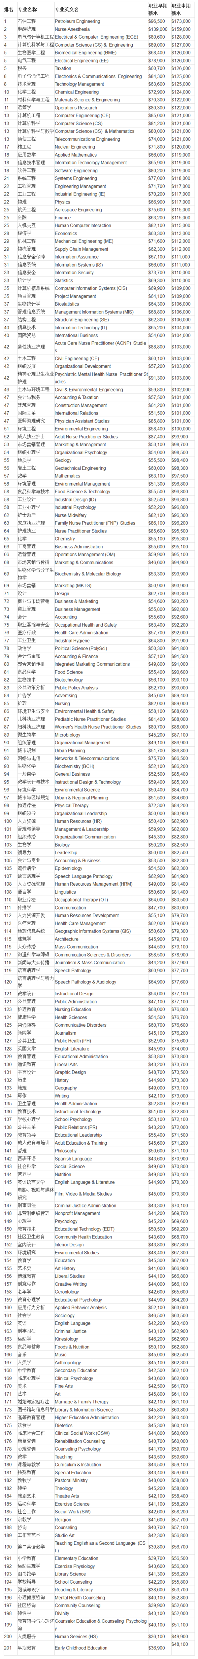Click the Philosophy major entry

[x=66, y=1151]
